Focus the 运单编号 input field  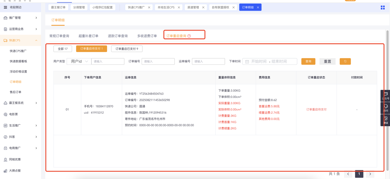coord(208,61)
